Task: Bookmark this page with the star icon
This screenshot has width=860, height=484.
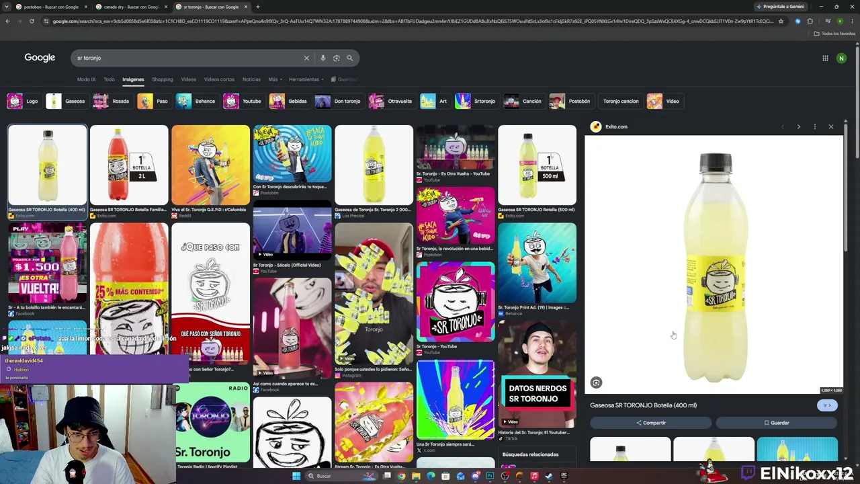Action: coord(781,21)
